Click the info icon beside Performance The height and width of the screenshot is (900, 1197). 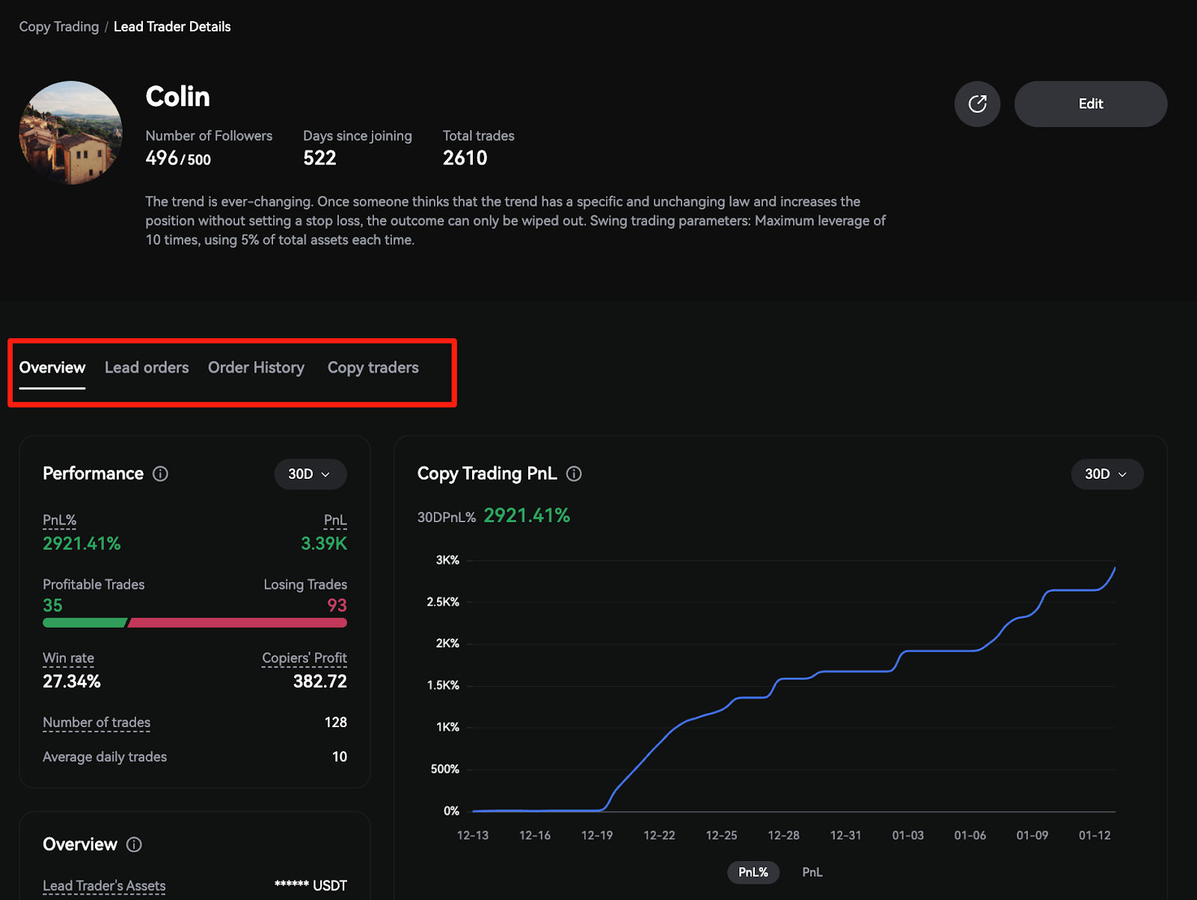[160, 474]
